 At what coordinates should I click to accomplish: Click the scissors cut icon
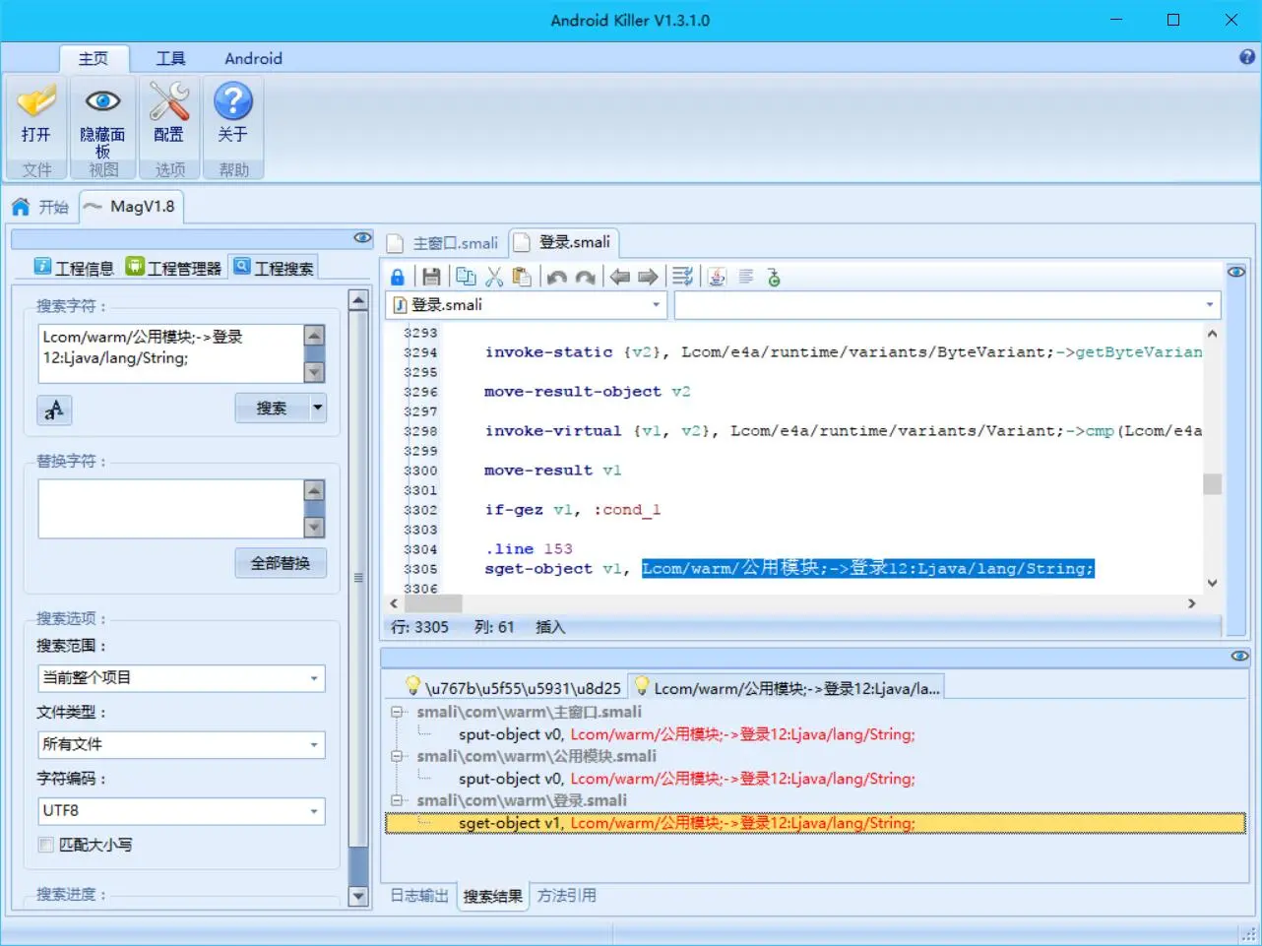pos(494,278)
